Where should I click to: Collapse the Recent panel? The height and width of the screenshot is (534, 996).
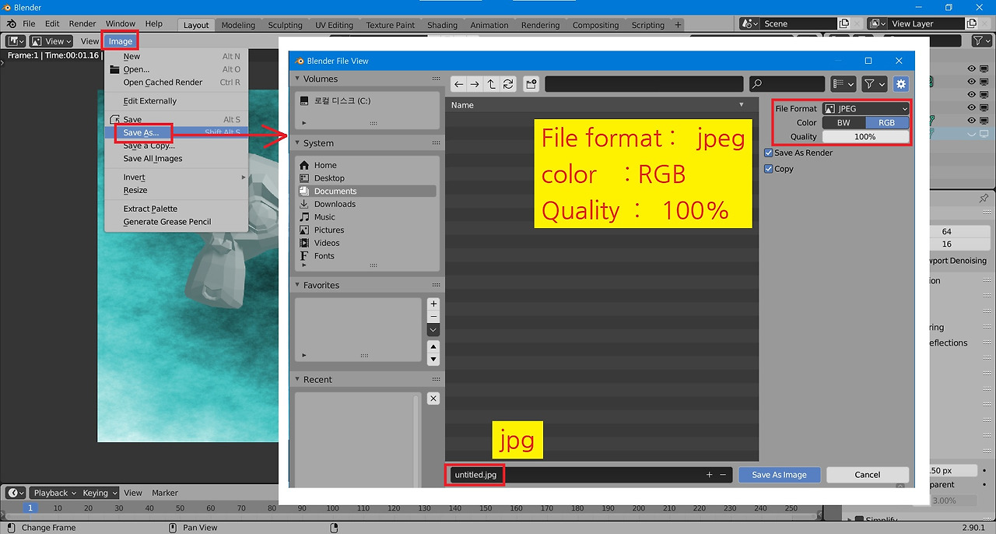click(x=297, y=380)
